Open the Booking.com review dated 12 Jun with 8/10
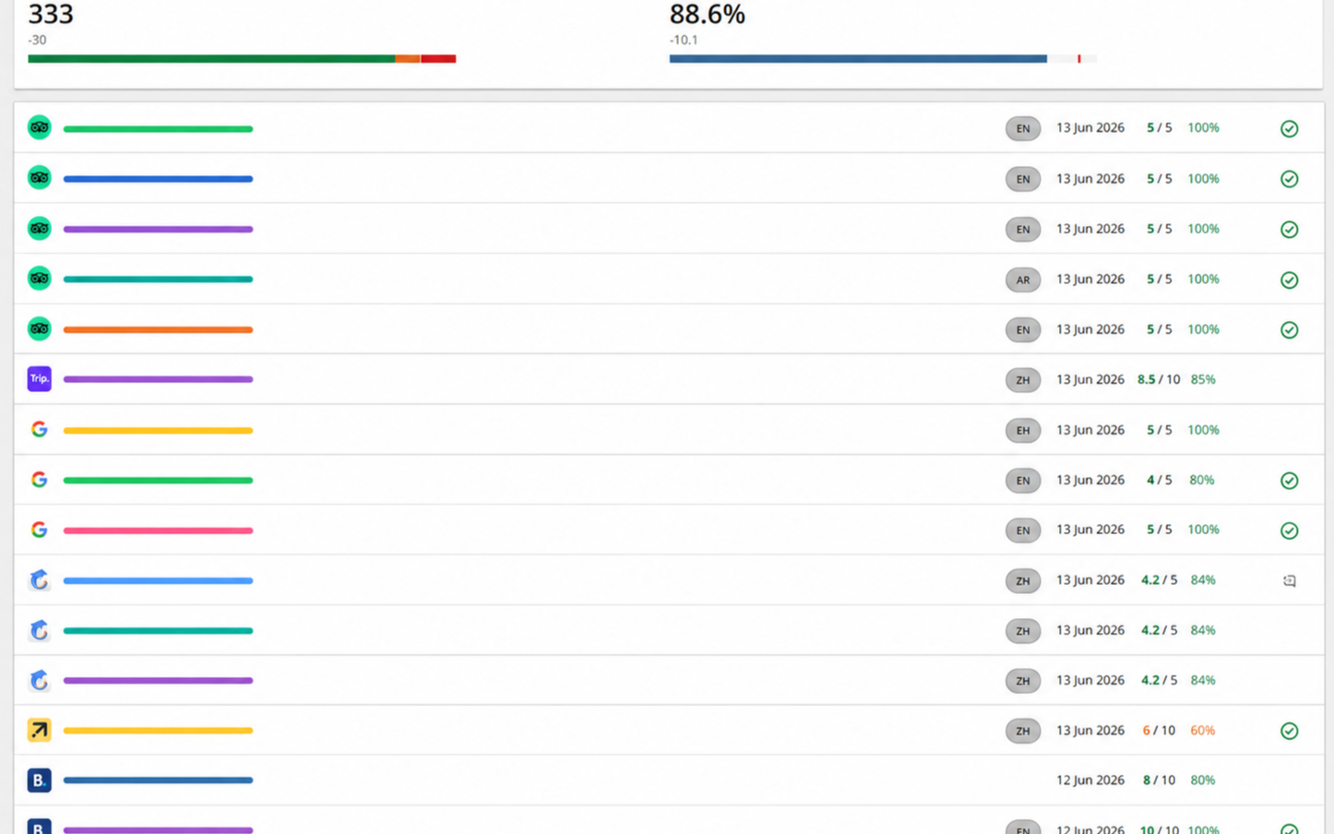Screen dimensions: 1334x834 (669, 780)
